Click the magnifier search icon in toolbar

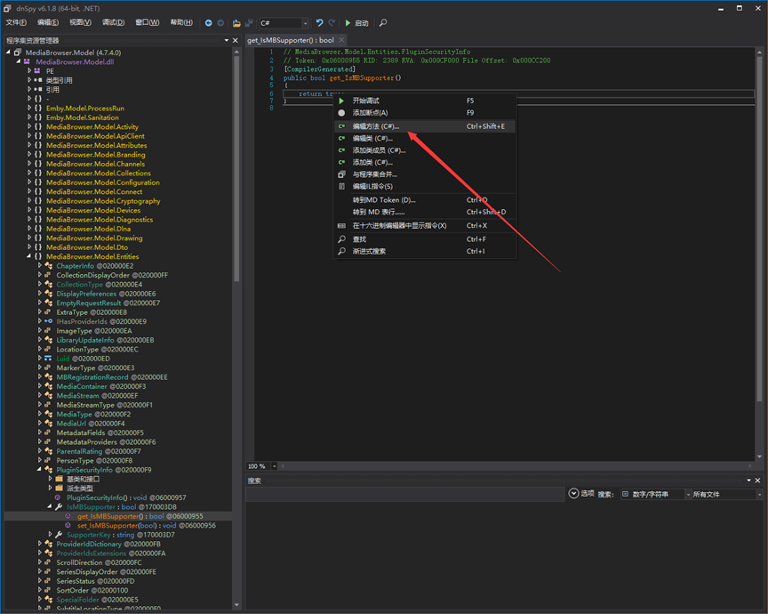point(383,23)
